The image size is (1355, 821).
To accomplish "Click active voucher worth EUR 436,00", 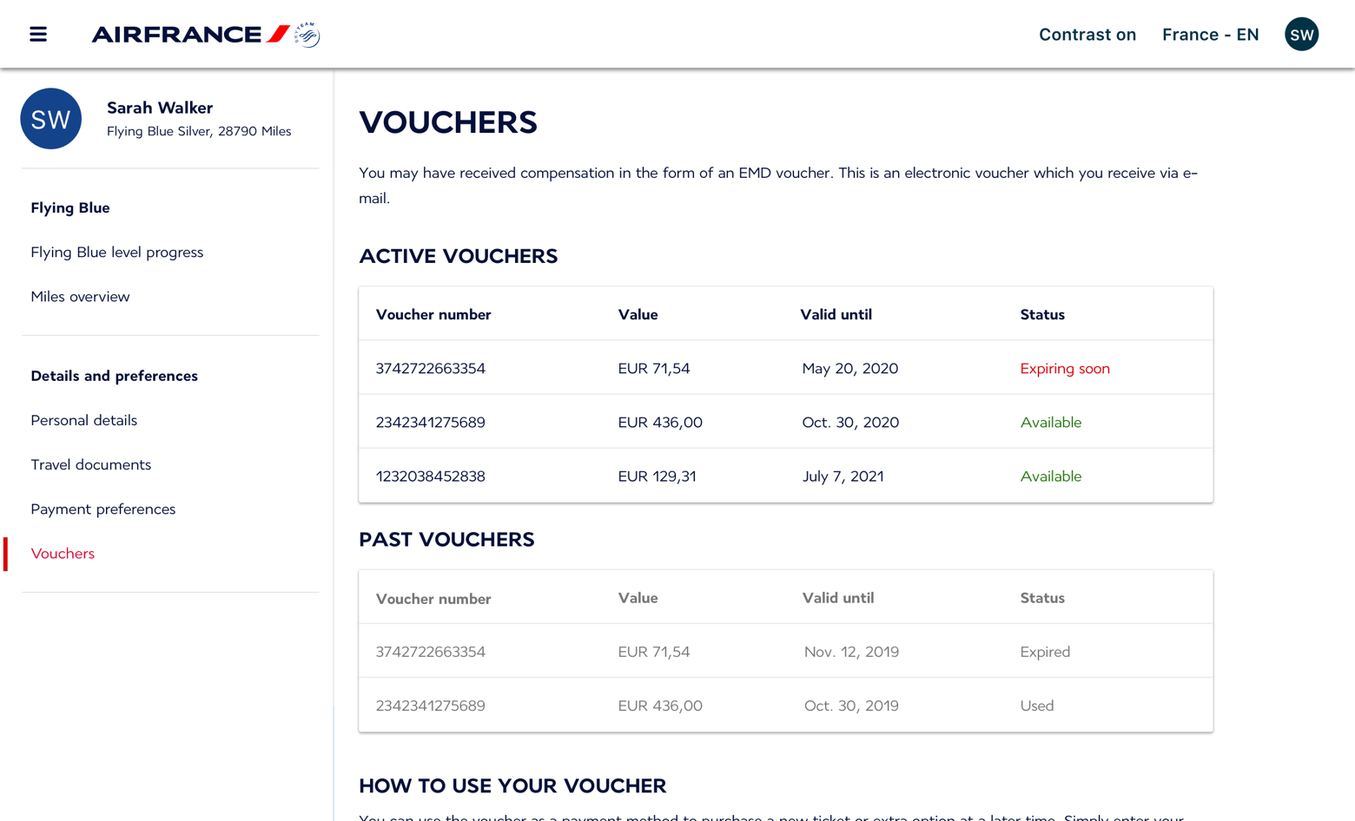I will pos(659,423).
